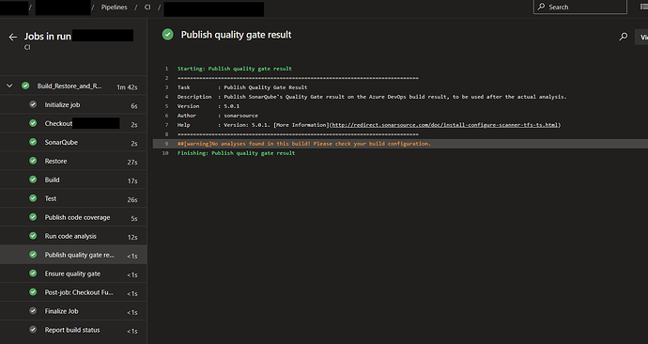Image resolution: width=648 pixels, height=344 pixels.
Task: Click log line Starting: Publish quality gate result
Action: pyautogui.click(x=235, y=69)
